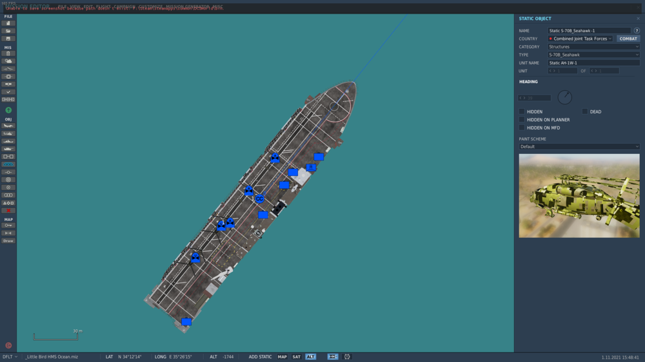The image size is (645, 362).
Task: Open the weather cloud icon
Action: point(8,61)
